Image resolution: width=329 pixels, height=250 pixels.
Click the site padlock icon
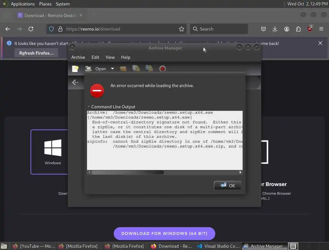(x=60, y=29)
